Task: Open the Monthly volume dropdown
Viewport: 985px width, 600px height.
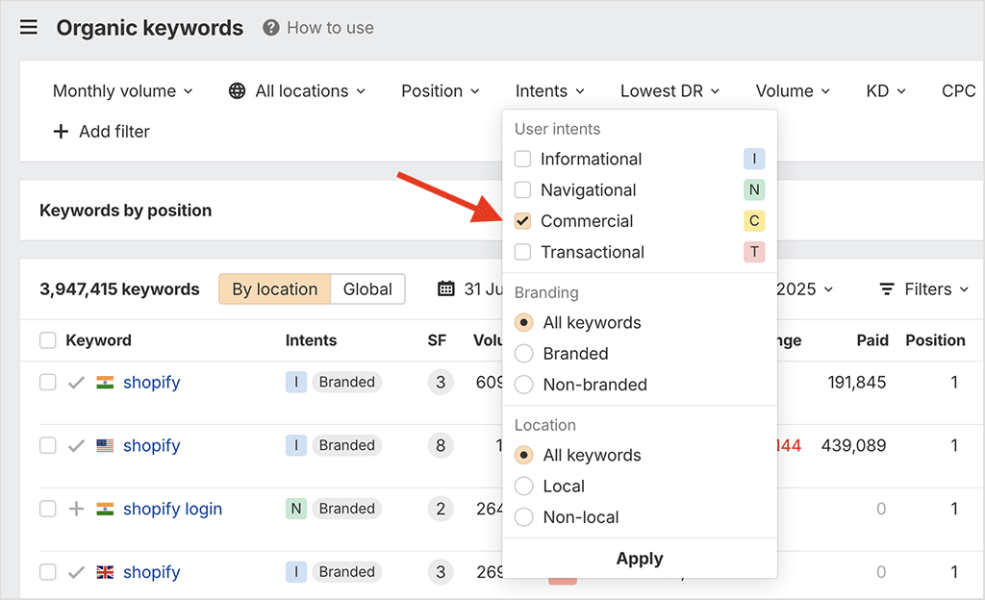Action: [123, 91]
